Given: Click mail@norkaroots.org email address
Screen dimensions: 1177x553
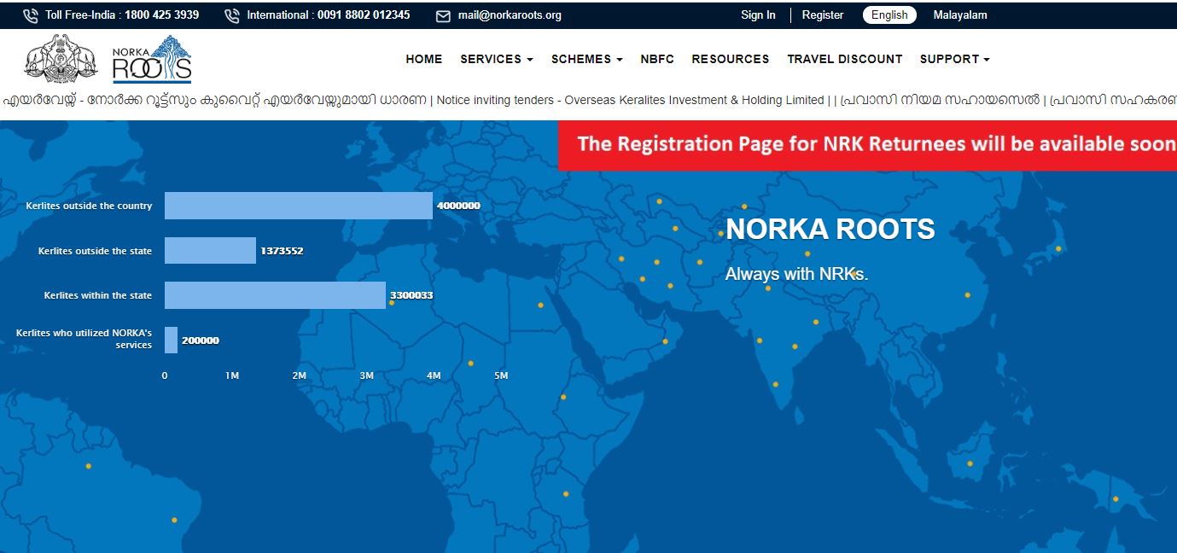Looking at the screenshot, I should (510, 15).
